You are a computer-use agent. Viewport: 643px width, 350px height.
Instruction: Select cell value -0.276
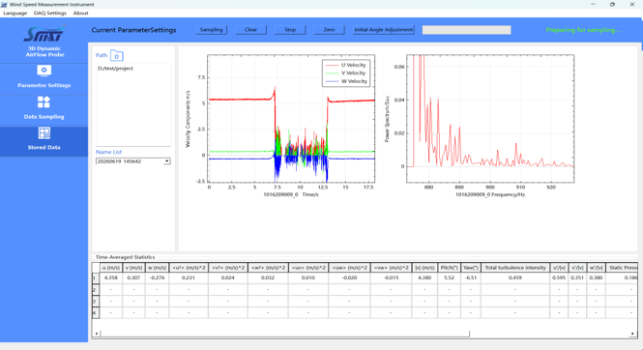157,277
